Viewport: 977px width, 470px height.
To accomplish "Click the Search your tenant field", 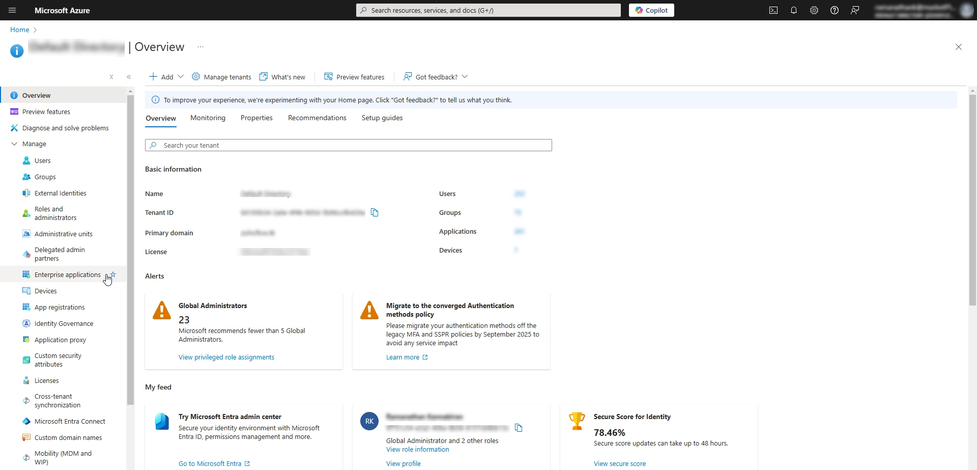I will coord(348,145).
